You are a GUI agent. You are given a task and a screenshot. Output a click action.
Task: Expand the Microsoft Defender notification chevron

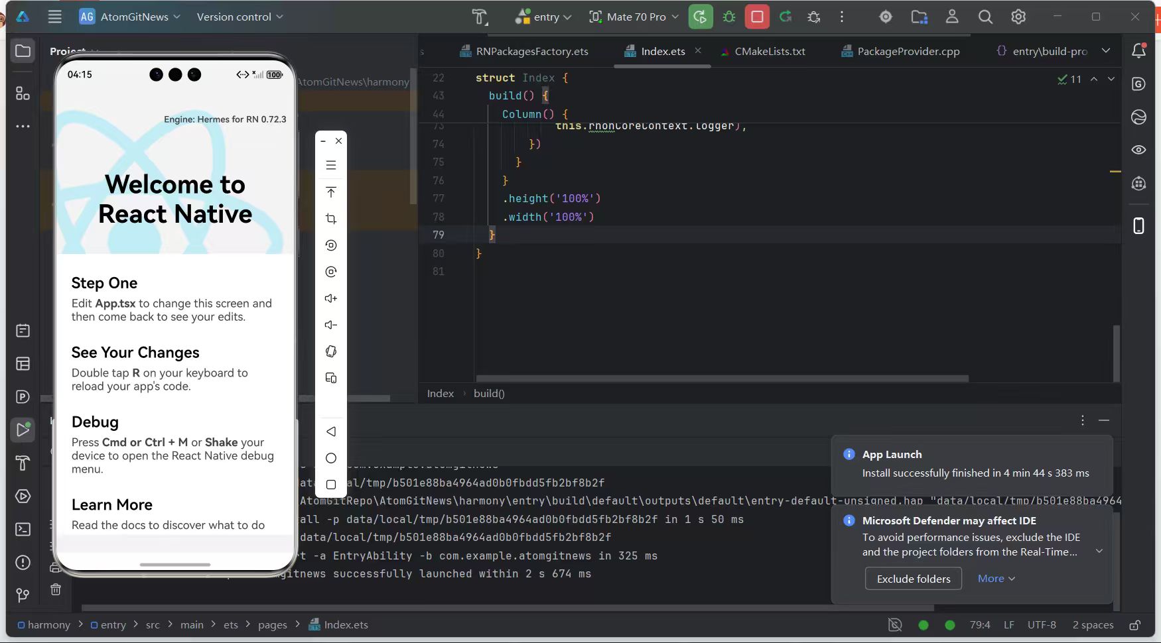(1099, 551)
